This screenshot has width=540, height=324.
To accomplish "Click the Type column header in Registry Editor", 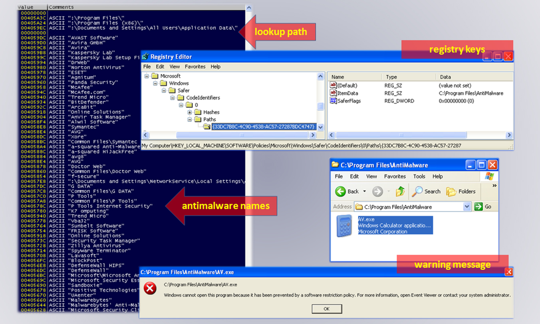I will 409,77.
